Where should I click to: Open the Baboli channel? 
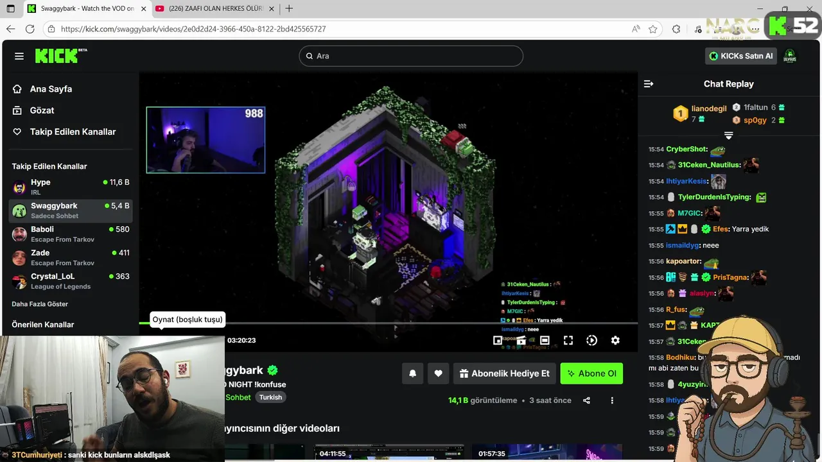pyautogui.click(x=71, y=234)
